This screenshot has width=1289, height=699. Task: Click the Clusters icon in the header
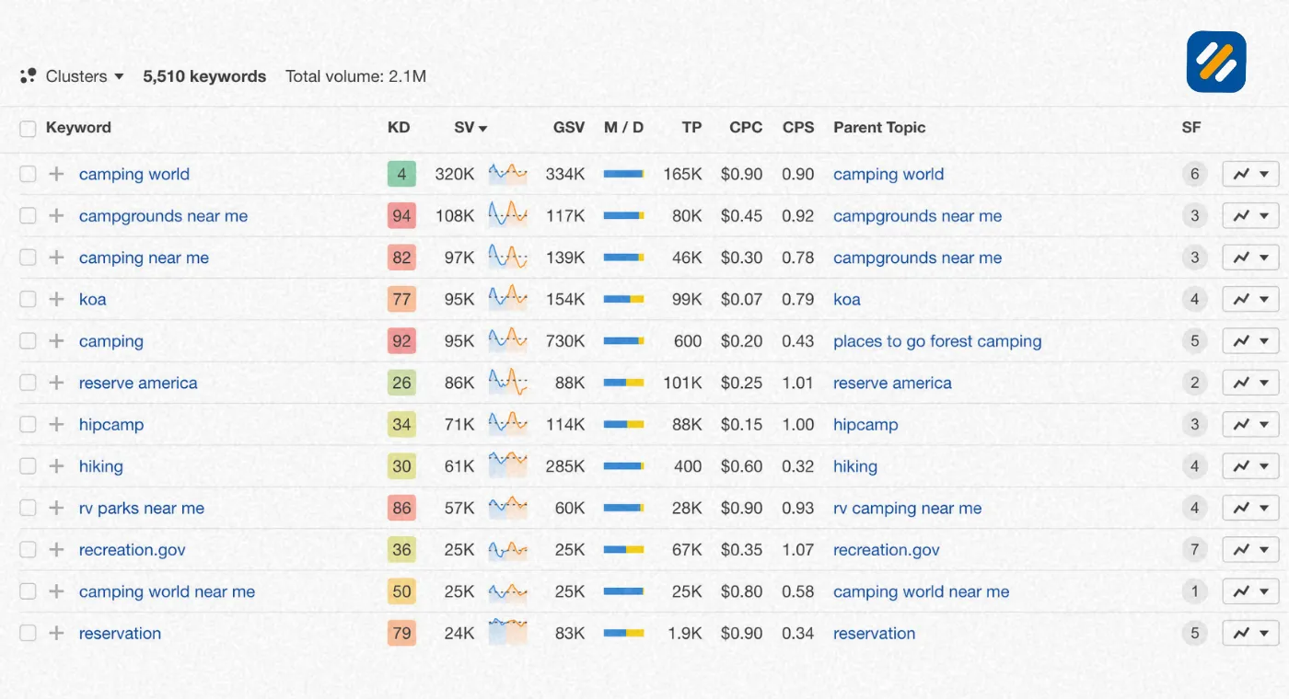(x=28, y=76)
